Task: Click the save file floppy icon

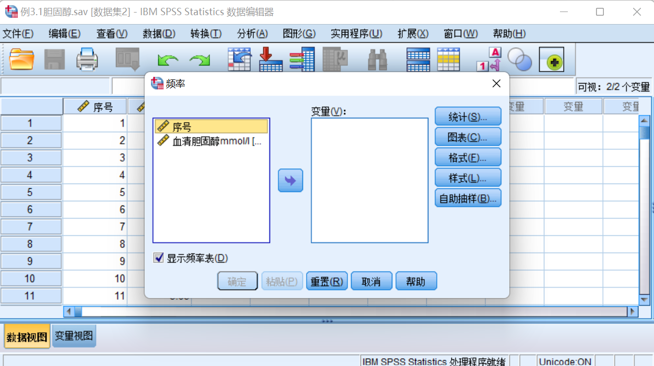Action: point(54,59)
